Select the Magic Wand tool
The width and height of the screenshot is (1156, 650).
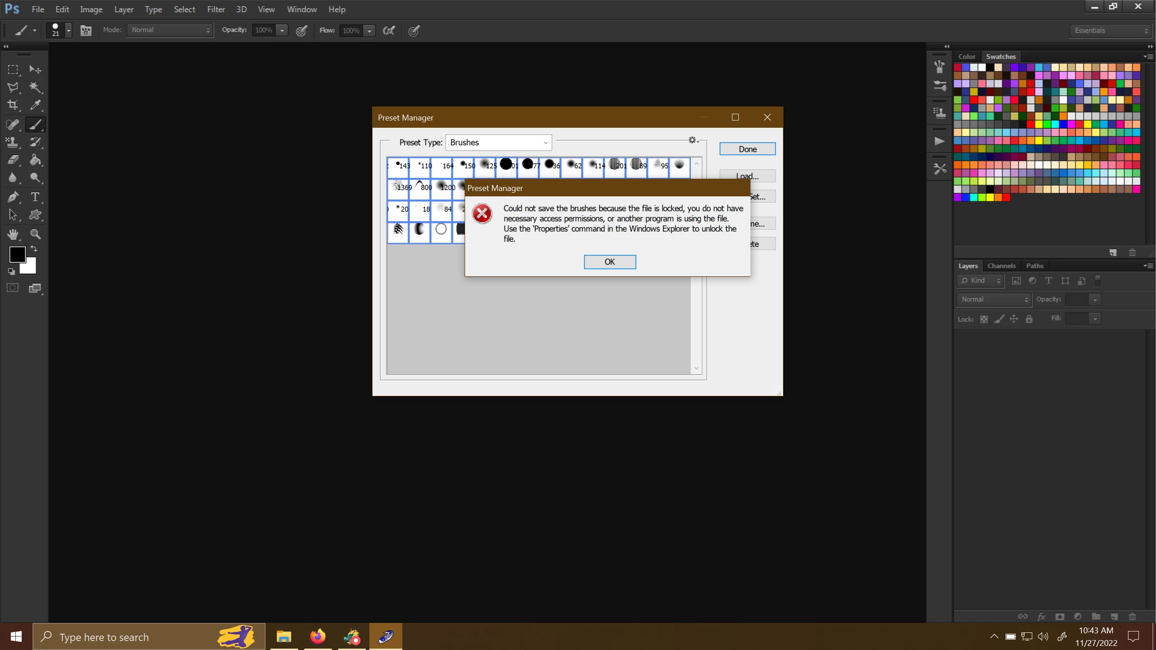pos(35,87)
